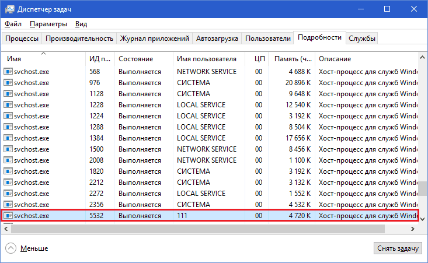
Task: Close the Task Manager window
Action: 414,9
